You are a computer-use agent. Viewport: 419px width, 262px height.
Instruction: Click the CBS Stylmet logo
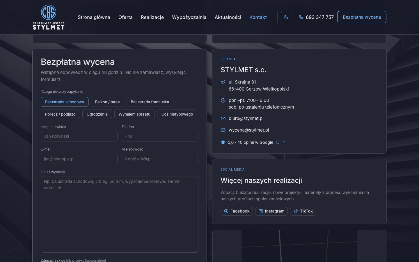pos(49,17)
